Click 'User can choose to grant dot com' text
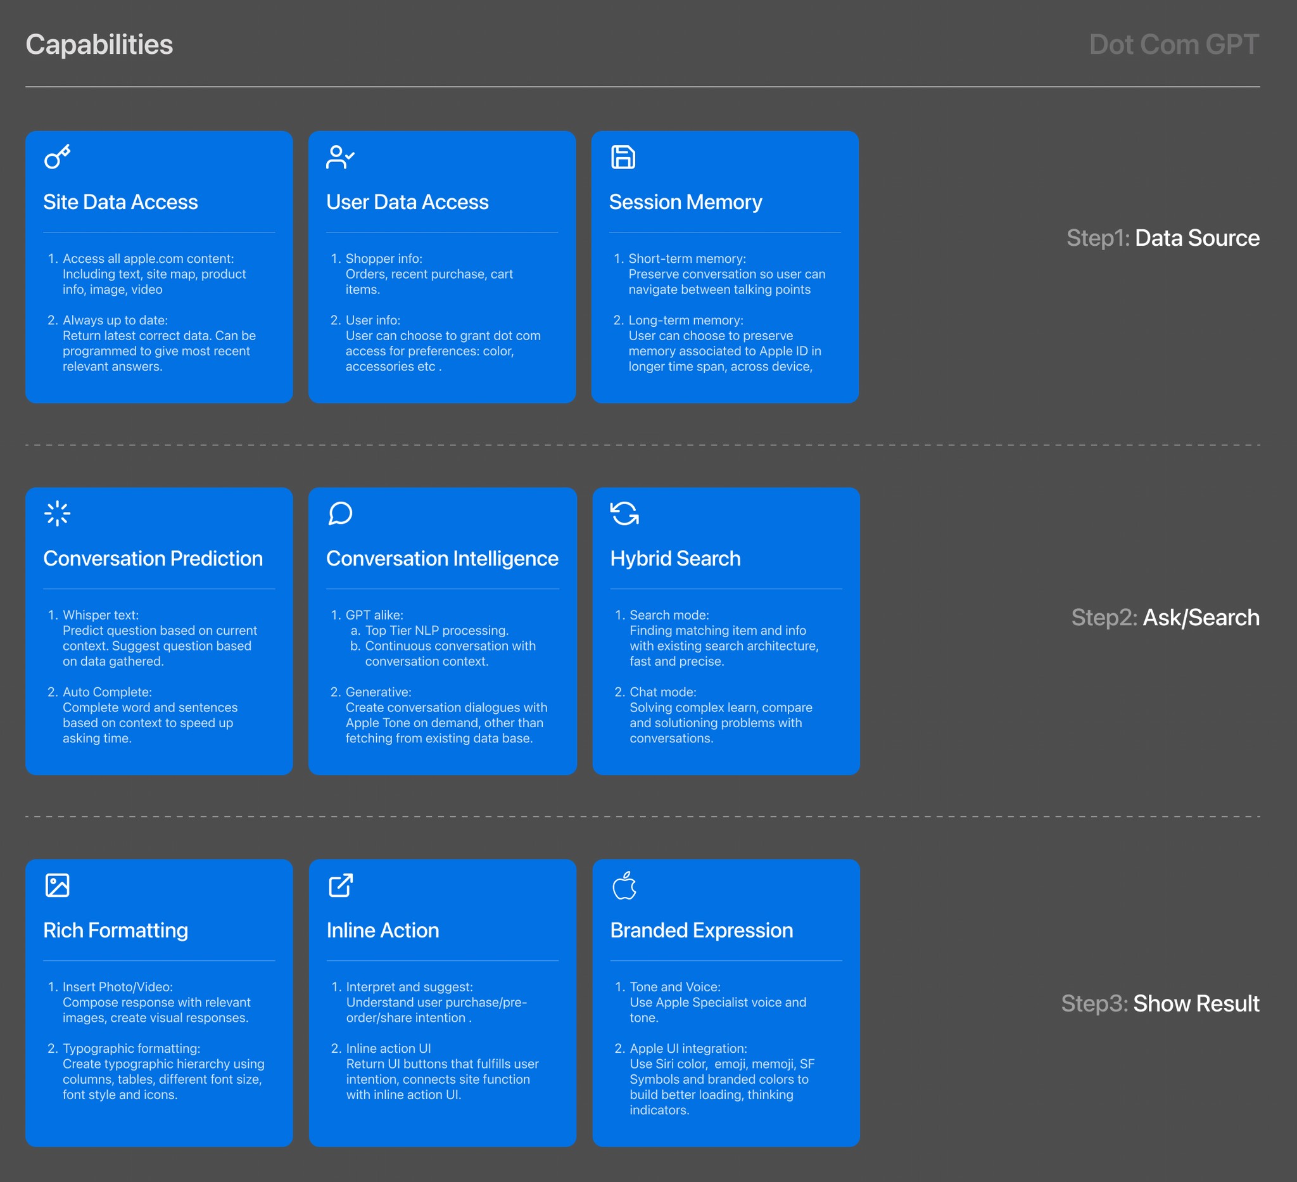 (443, 336)
